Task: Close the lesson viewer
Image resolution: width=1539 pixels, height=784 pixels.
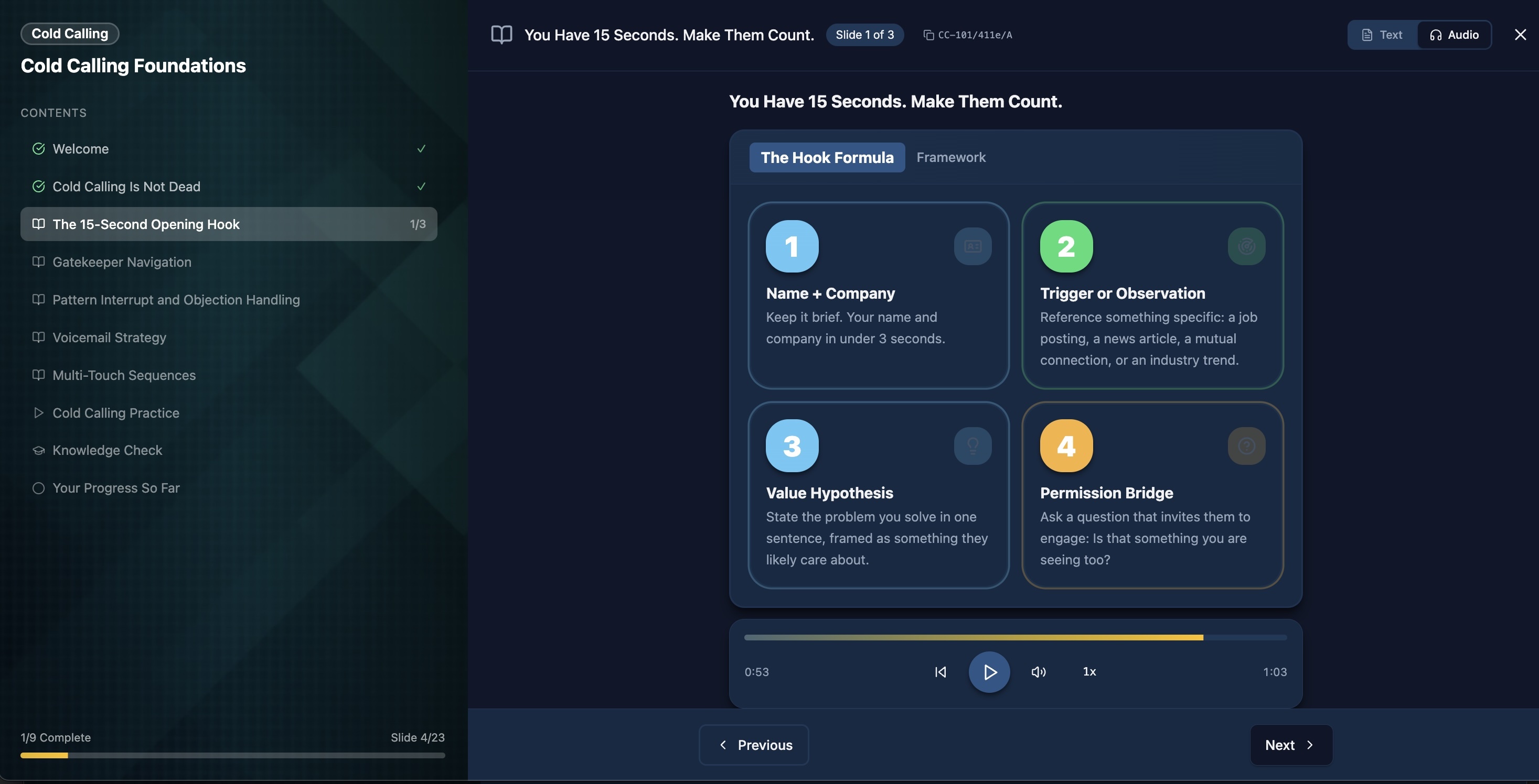Action: coord(1520,35)
